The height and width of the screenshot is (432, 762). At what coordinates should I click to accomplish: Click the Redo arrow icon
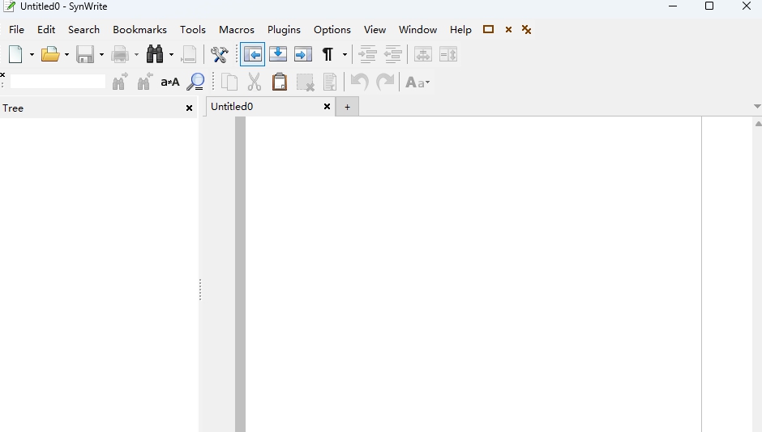tap(385, 82)
